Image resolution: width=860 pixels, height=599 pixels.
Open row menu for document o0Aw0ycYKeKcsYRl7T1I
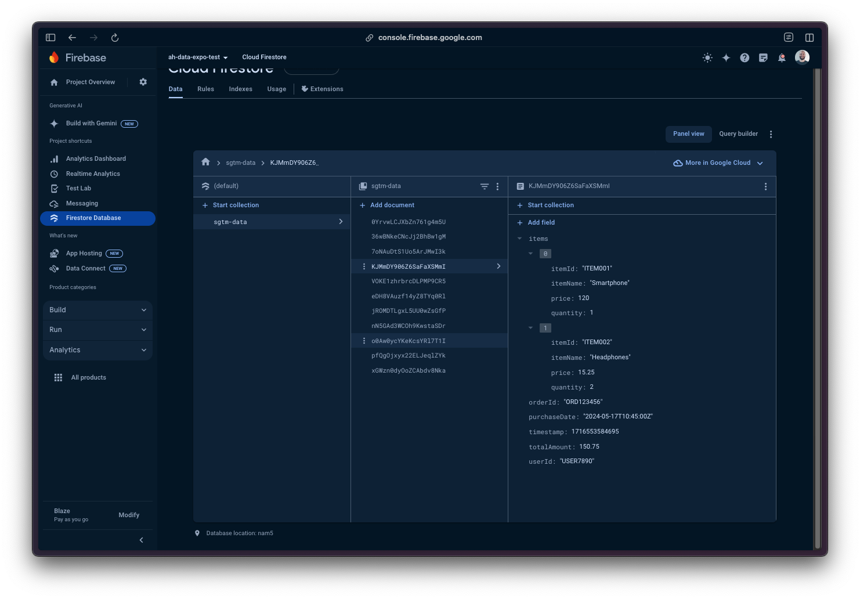364,341
